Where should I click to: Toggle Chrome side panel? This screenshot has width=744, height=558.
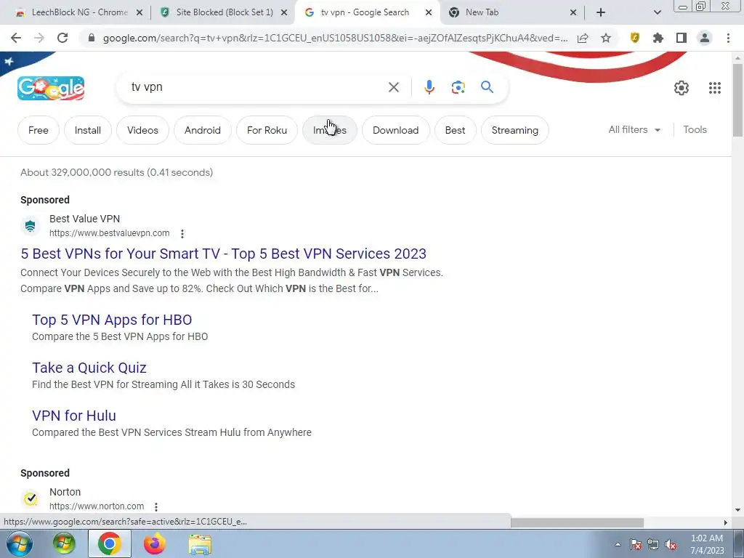coord(682,38)
